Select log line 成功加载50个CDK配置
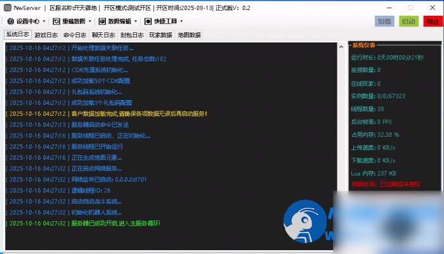 (68, 81)
